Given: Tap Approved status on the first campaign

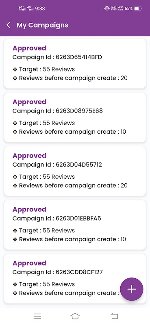Looking at the screenshot, I should coord(29,48).
